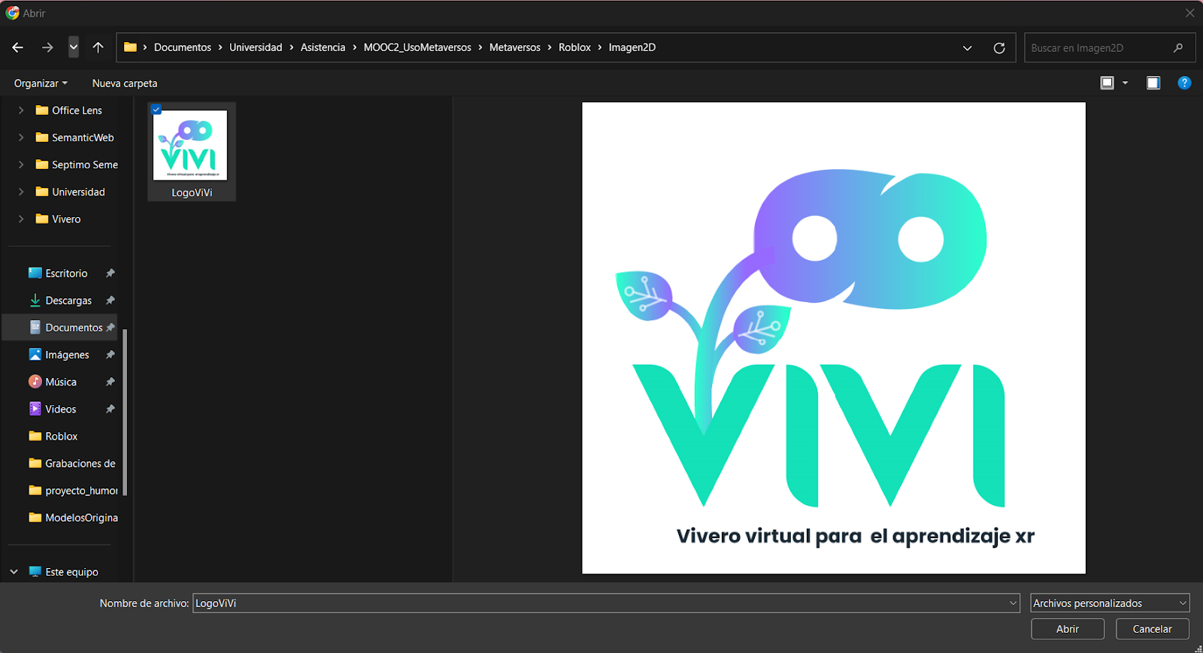Uncheck the LogoViVi file checkbox
The width and height of the screenshot is (1203, 653).
coord(156,110)
